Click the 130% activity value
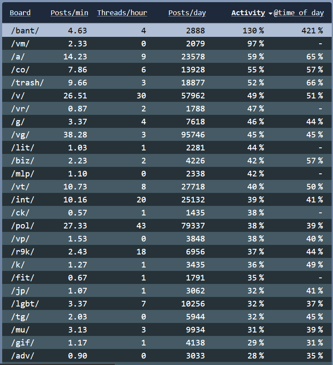 pyautogui.click(x=253, y=30)
